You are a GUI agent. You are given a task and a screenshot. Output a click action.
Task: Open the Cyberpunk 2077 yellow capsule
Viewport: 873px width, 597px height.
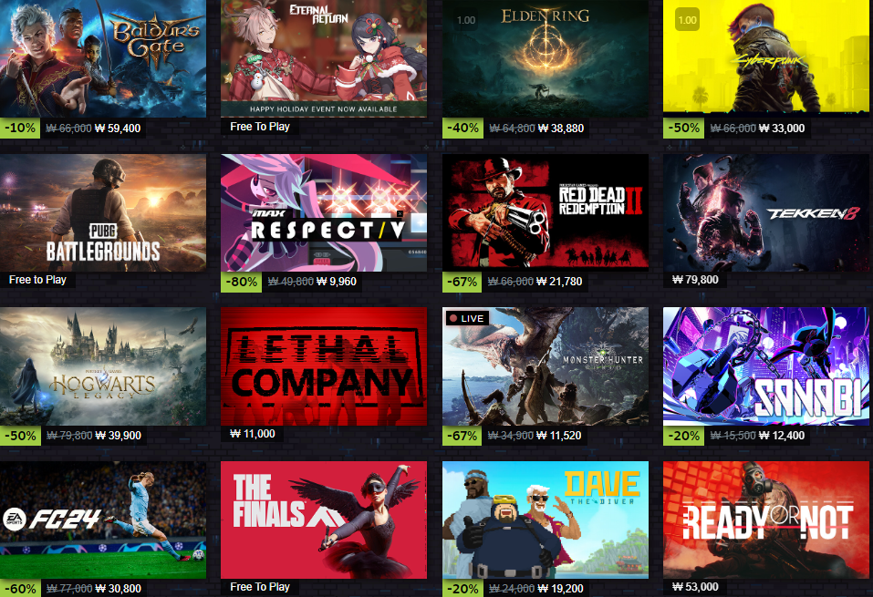[766, 58]
